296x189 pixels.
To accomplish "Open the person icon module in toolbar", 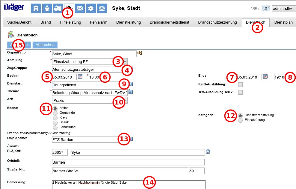I will click(47, 8).
